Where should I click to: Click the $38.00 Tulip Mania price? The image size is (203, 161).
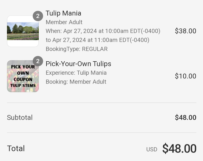click(186, 31)
